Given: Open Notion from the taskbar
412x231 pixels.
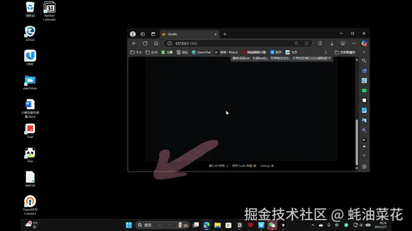Looking at the screenshot, I should click(x=239, y=225).
